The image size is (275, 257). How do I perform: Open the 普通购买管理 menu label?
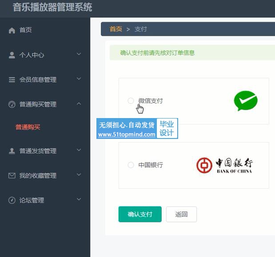(x=38, y=104)
